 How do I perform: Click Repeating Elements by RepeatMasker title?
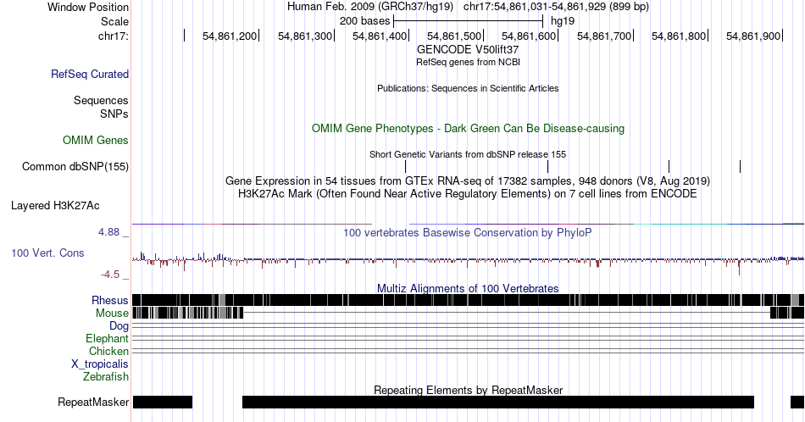click(x=469, y=390)
